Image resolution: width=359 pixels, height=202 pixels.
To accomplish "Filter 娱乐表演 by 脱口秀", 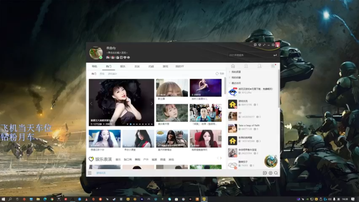I will tap(128, 159).
